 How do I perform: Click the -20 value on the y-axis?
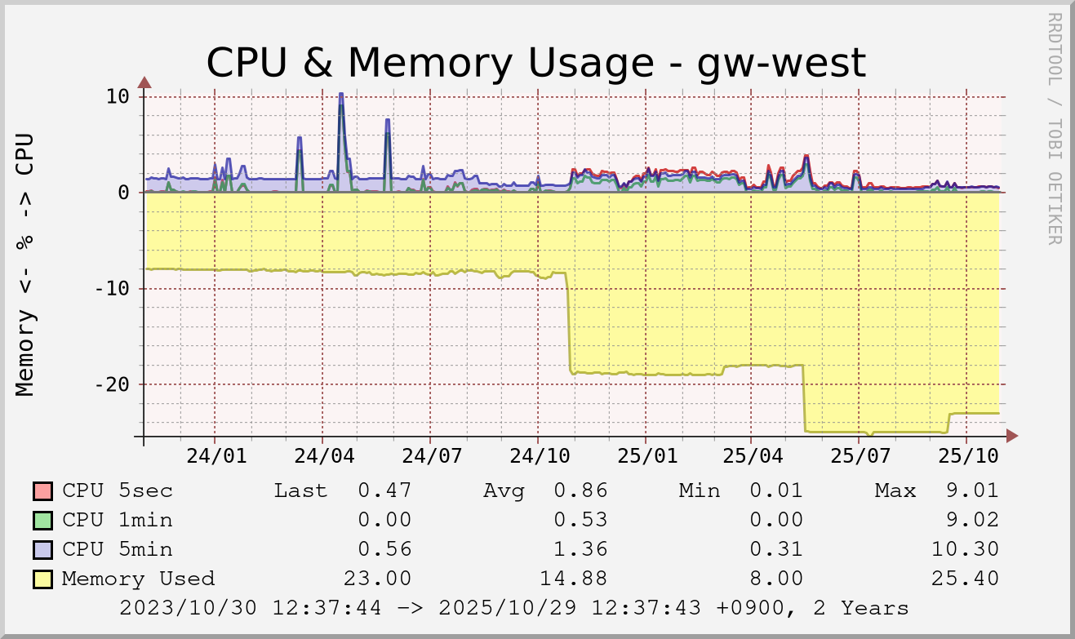pyautogui.click(x=112, y=384)
